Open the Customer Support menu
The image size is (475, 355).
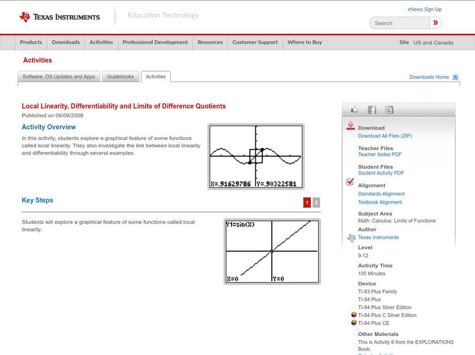point(255,42)
